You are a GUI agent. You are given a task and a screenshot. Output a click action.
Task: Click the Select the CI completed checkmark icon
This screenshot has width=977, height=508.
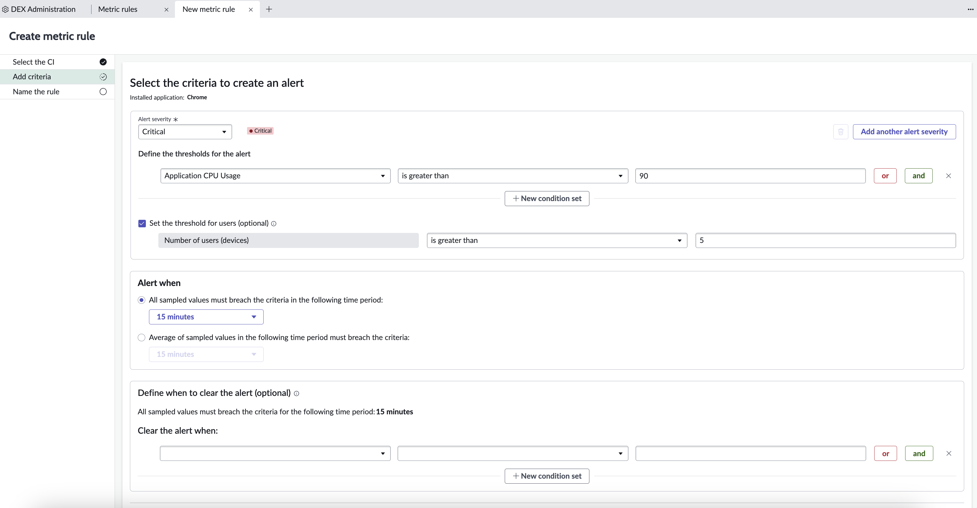tap(103, 62)
